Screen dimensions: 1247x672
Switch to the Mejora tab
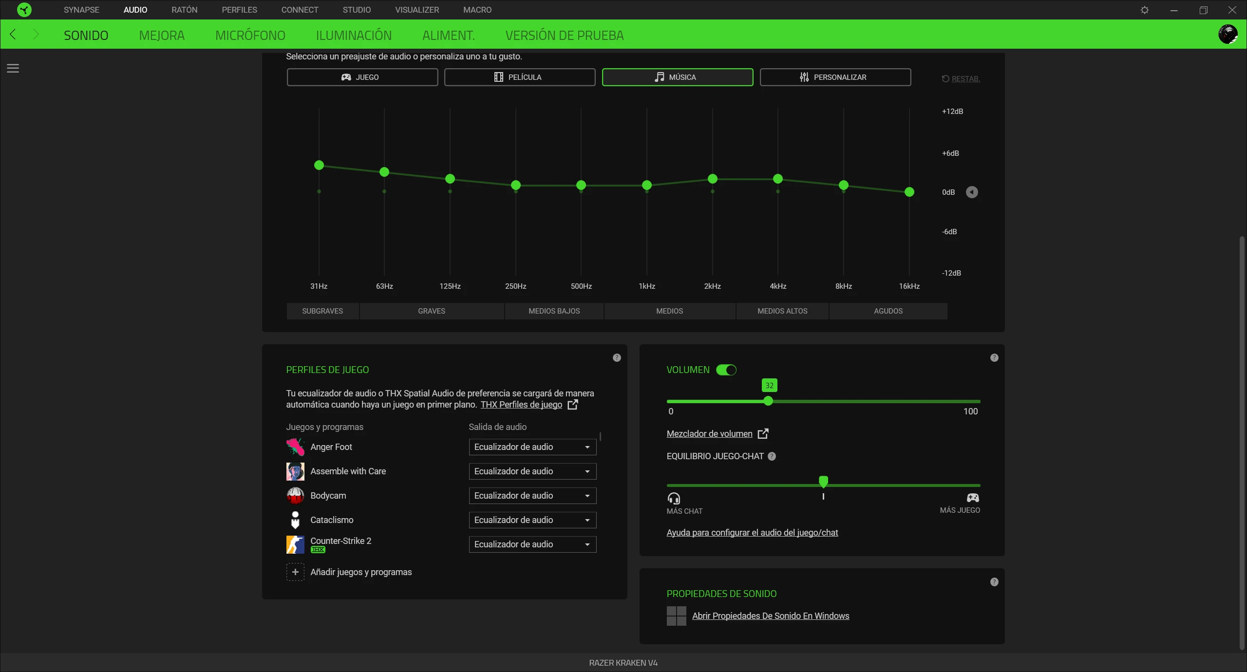tap(162, 35)
